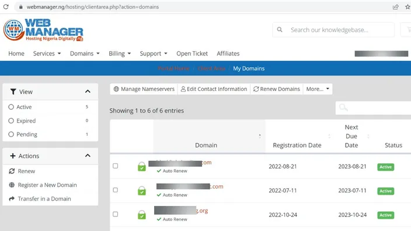Click Manage Nameservers button
Screen dimensions: 411x231
(144, 89)
